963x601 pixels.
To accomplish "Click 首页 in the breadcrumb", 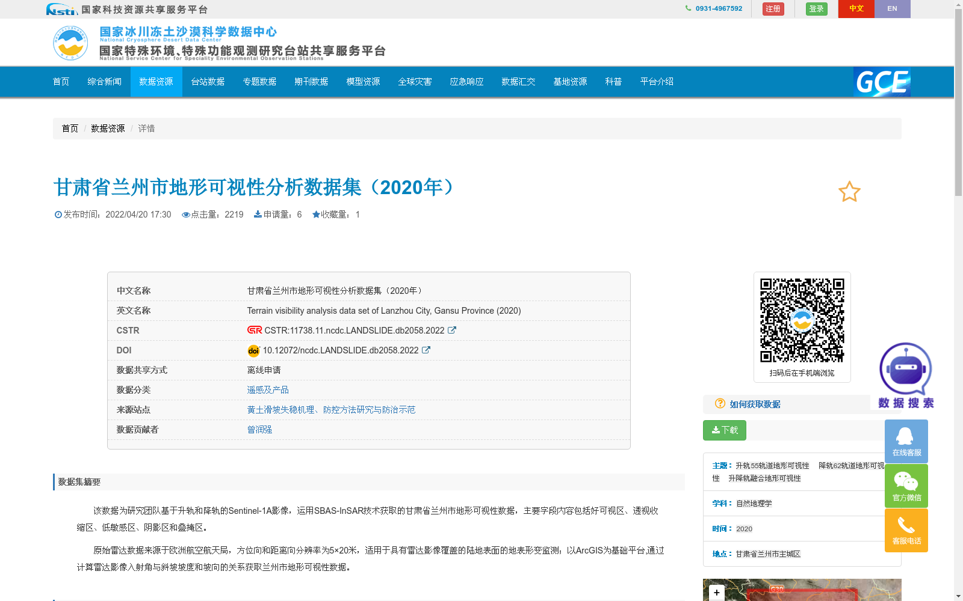I will click(70, 129).
